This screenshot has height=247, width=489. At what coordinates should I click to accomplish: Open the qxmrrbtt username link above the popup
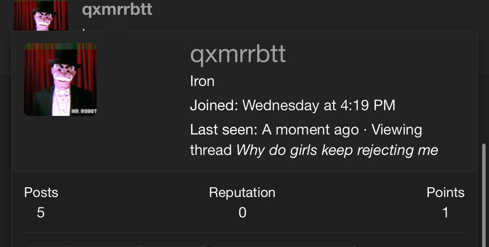click(117, 10)
